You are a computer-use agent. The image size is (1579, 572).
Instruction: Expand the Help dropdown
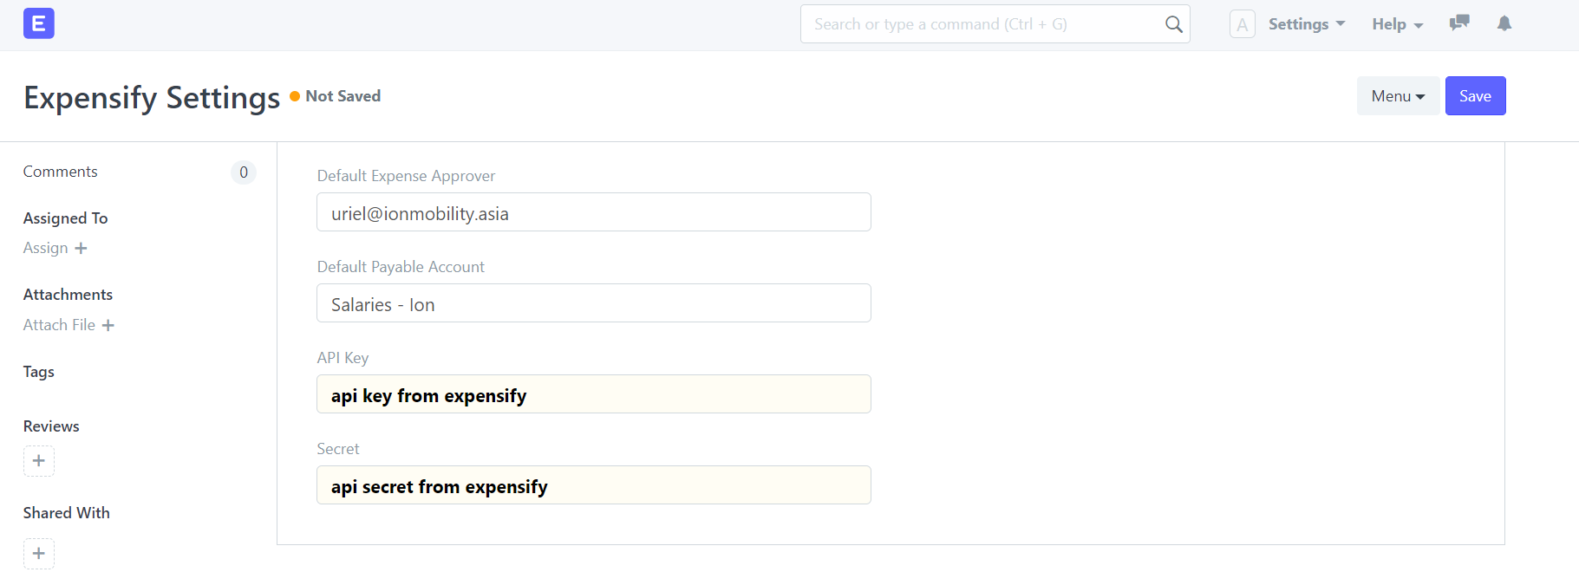[1396, 23]
